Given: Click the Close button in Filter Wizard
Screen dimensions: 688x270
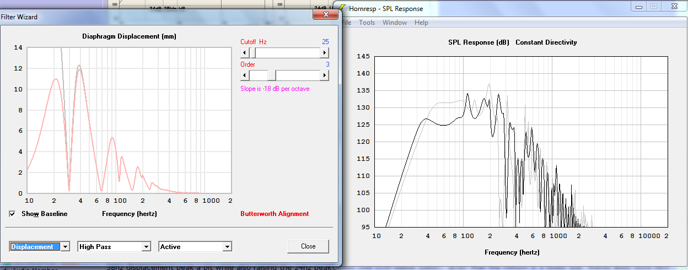Looking at the screenshot, I should [308, 246].
